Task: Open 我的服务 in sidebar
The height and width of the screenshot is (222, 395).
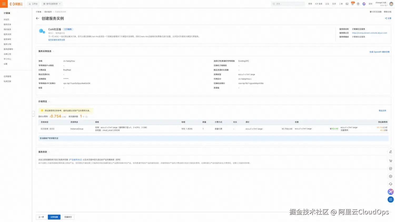Action: [7, 29]
